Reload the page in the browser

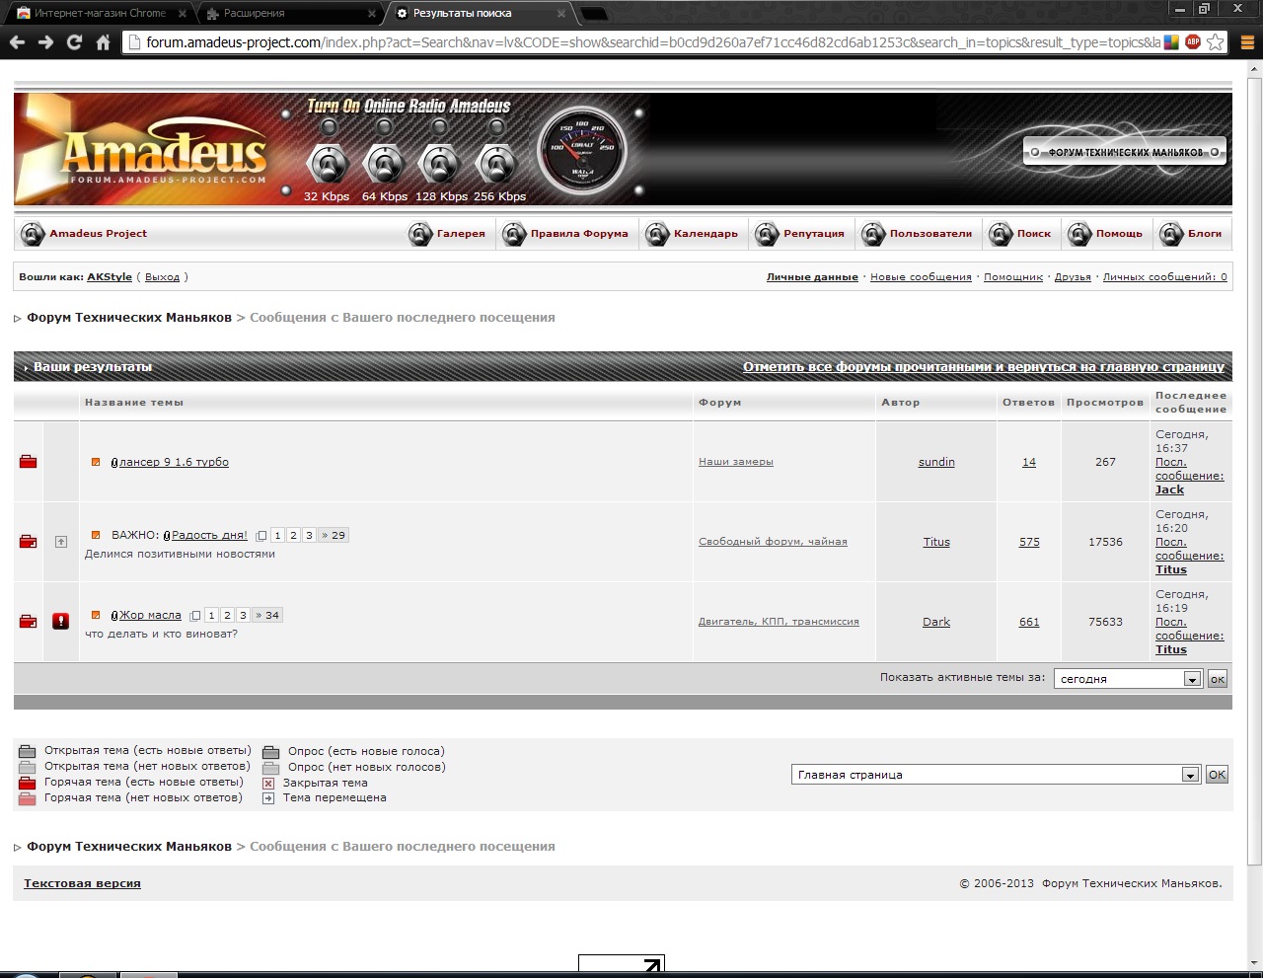pos(74,42)
